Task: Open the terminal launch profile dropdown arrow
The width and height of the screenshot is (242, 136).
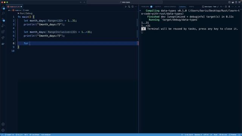Action: click(x=223, y=7)
